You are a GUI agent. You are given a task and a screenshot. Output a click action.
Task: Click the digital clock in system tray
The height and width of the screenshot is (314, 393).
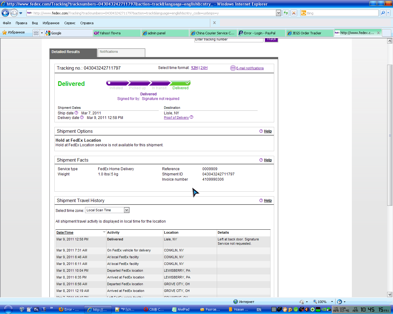coord(368,309)
